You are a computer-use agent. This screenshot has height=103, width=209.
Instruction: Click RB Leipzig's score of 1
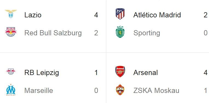coord(96,73)
